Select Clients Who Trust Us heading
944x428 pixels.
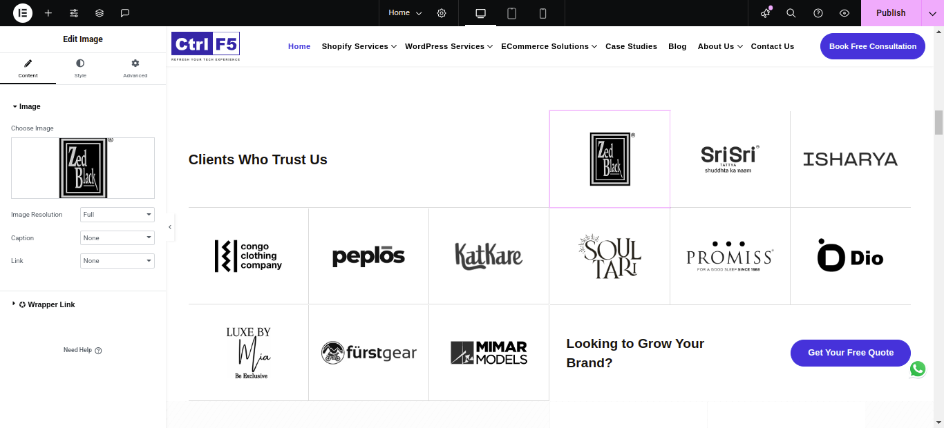[258, 159]
